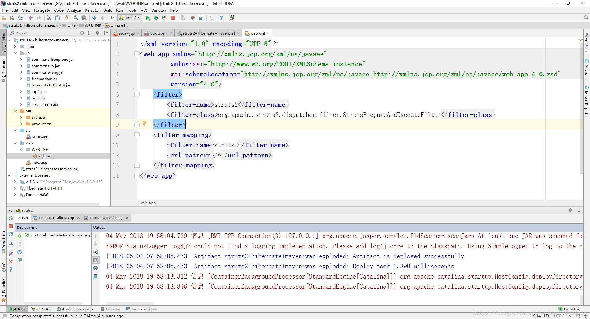This screenshot has width=590, height=319.
Task: Open the Java Enterprise tool window
Action: click(x=141, y=309)
